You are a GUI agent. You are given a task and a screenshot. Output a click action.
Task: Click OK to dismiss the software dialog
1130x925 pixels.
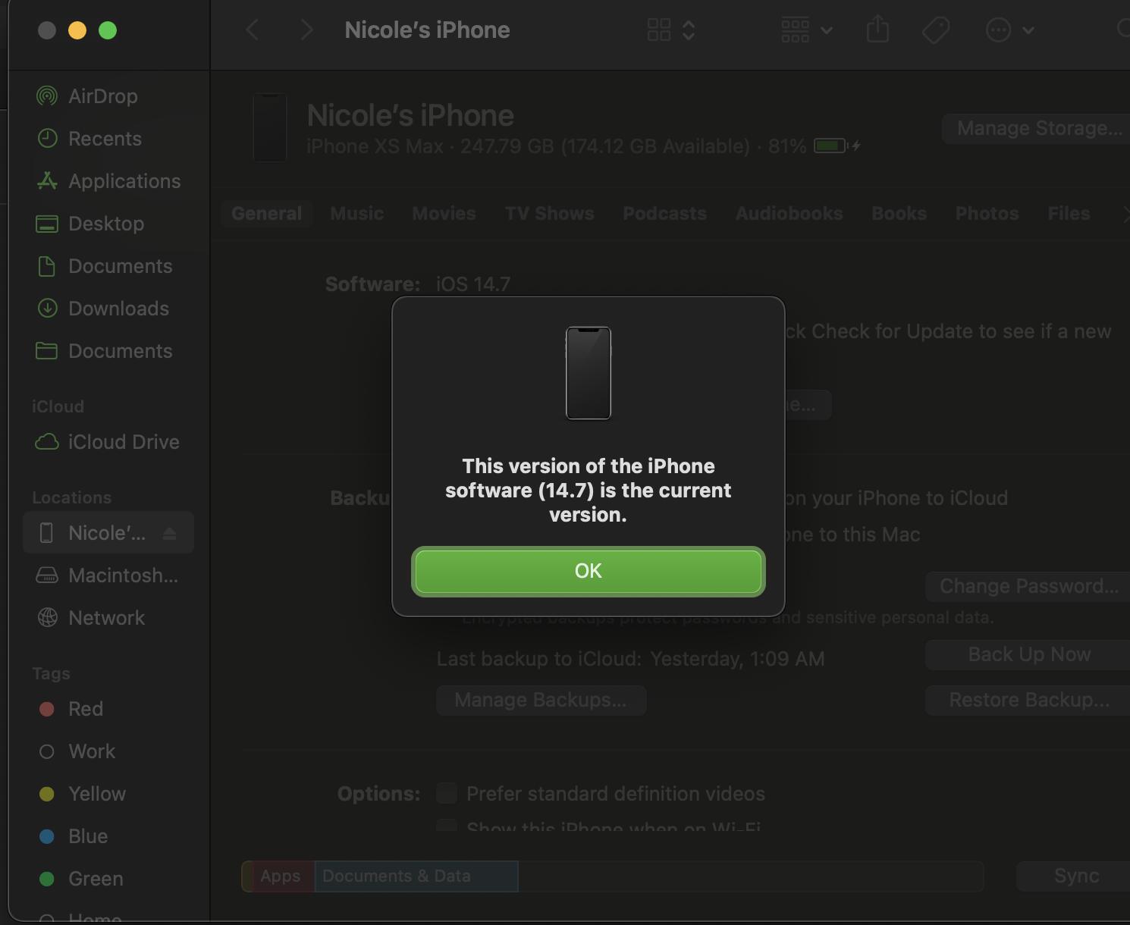point(588,571)
